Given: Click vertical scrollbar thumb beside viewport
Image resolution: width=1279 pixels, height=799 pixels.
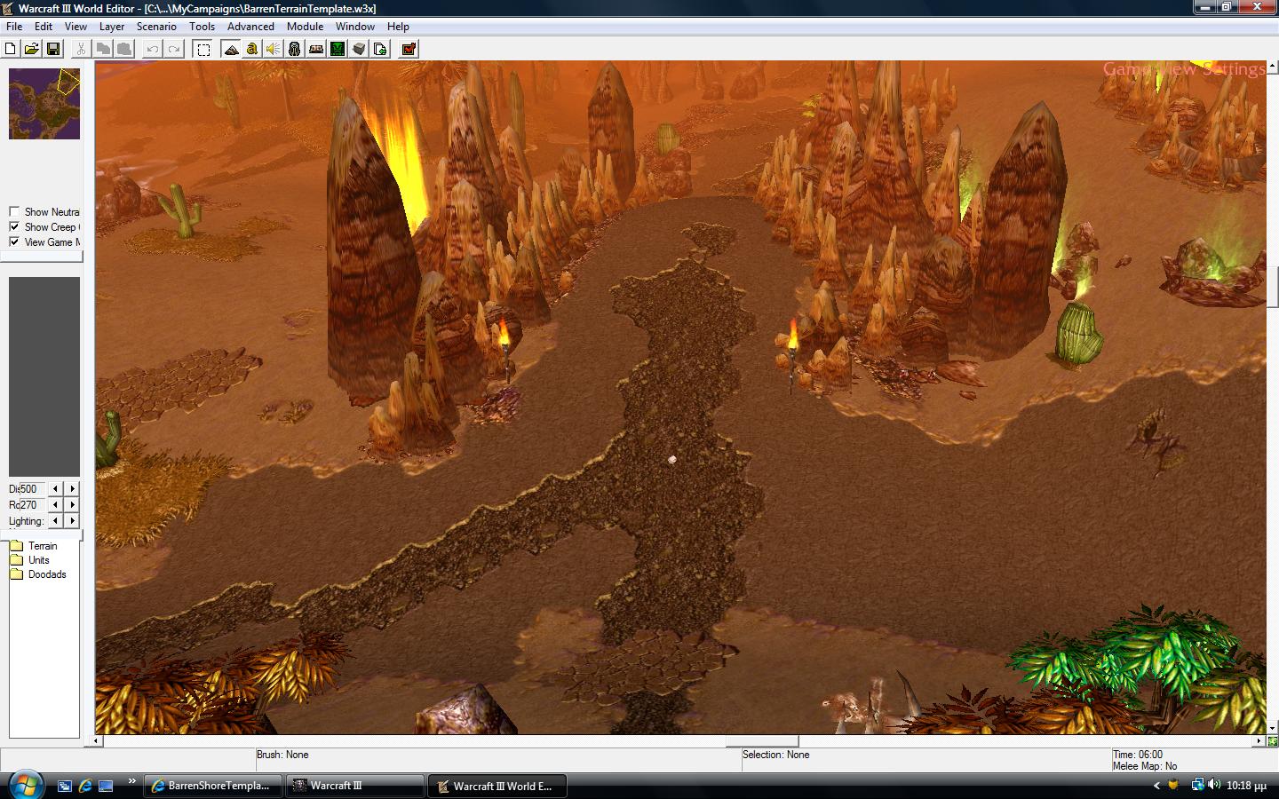Looking at the screenshot, I should click(x=1273, y=286).
